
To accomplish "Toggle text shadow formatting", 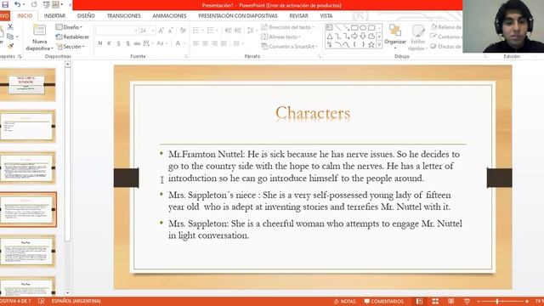I will pyautogui.click(x=128, y=43).
